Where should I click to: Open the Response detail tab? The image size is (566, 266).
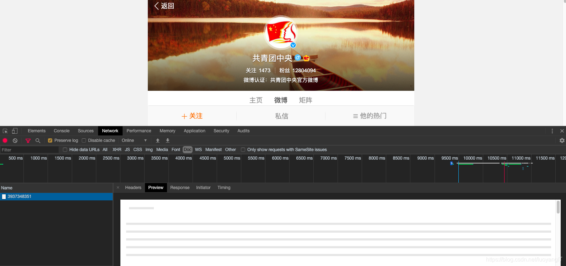point(180,188)
